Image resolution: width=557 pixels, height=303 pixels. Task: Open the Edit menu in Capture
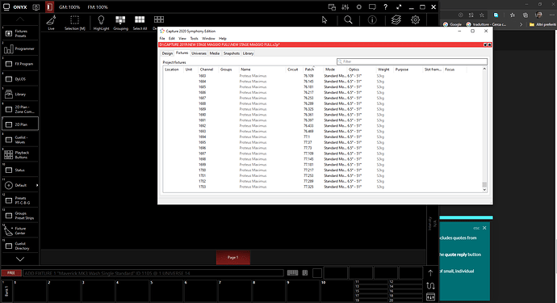[172, 39]
